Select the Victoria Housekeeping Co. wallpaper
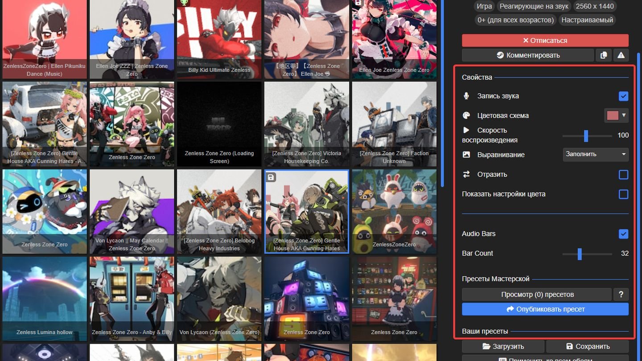 click(x=306, y=124)
